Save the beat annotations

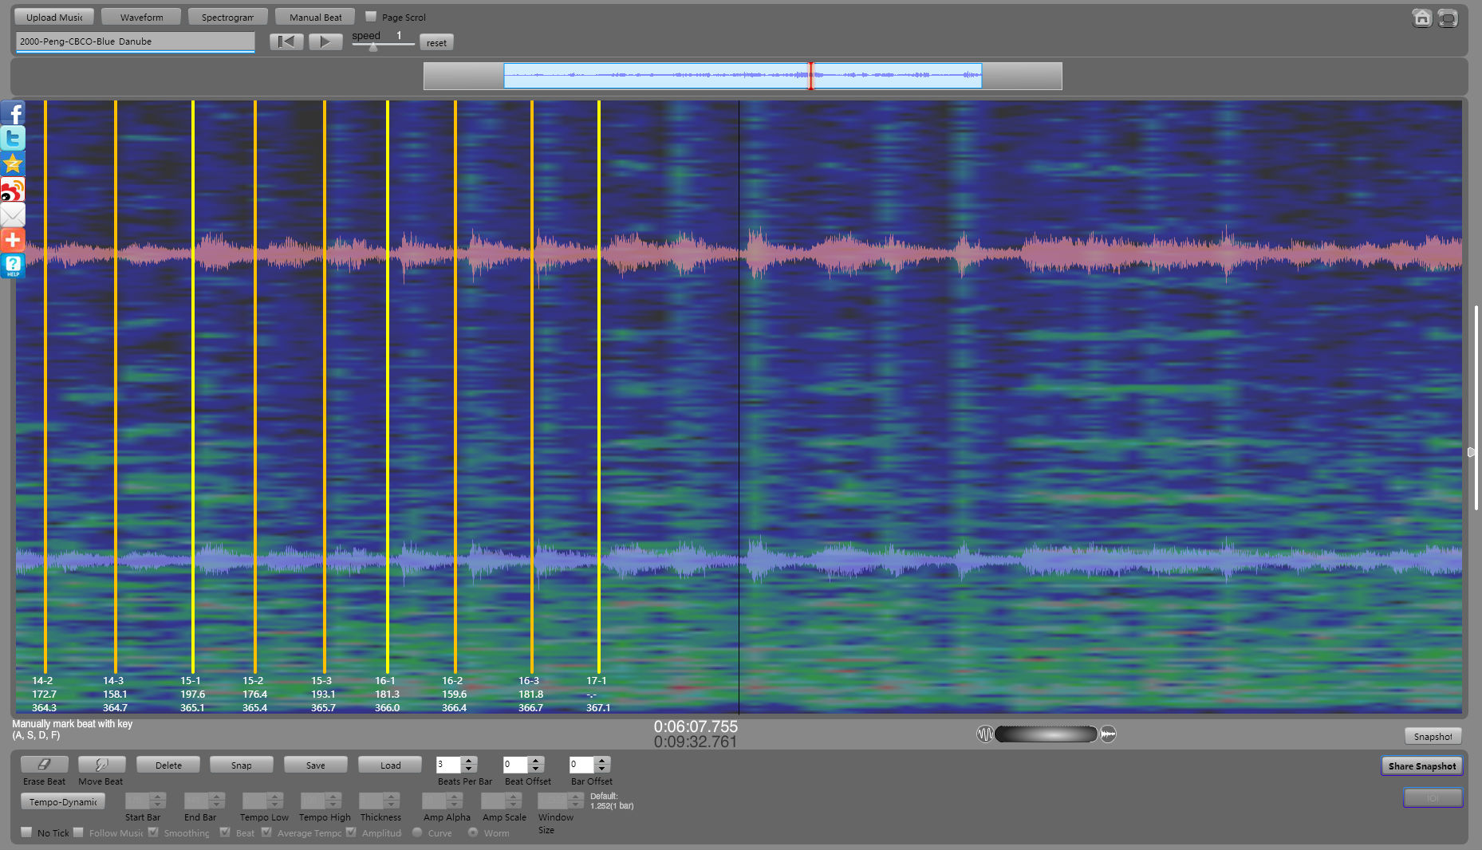(x=316, y=765)
